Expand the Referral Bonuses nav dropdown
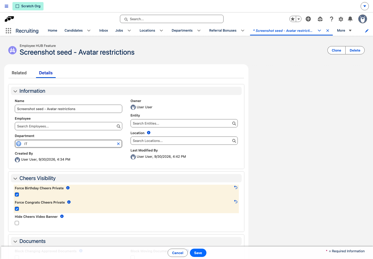 point(243,31)
